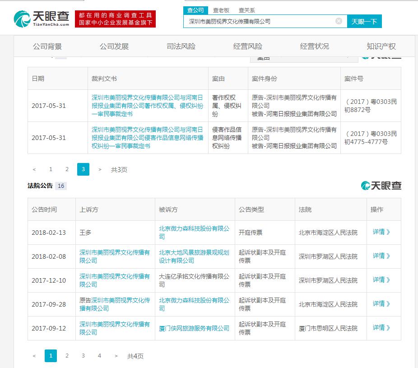
Task: Open the 司法风险 navigation tab
Action: [x=181, y=47]
